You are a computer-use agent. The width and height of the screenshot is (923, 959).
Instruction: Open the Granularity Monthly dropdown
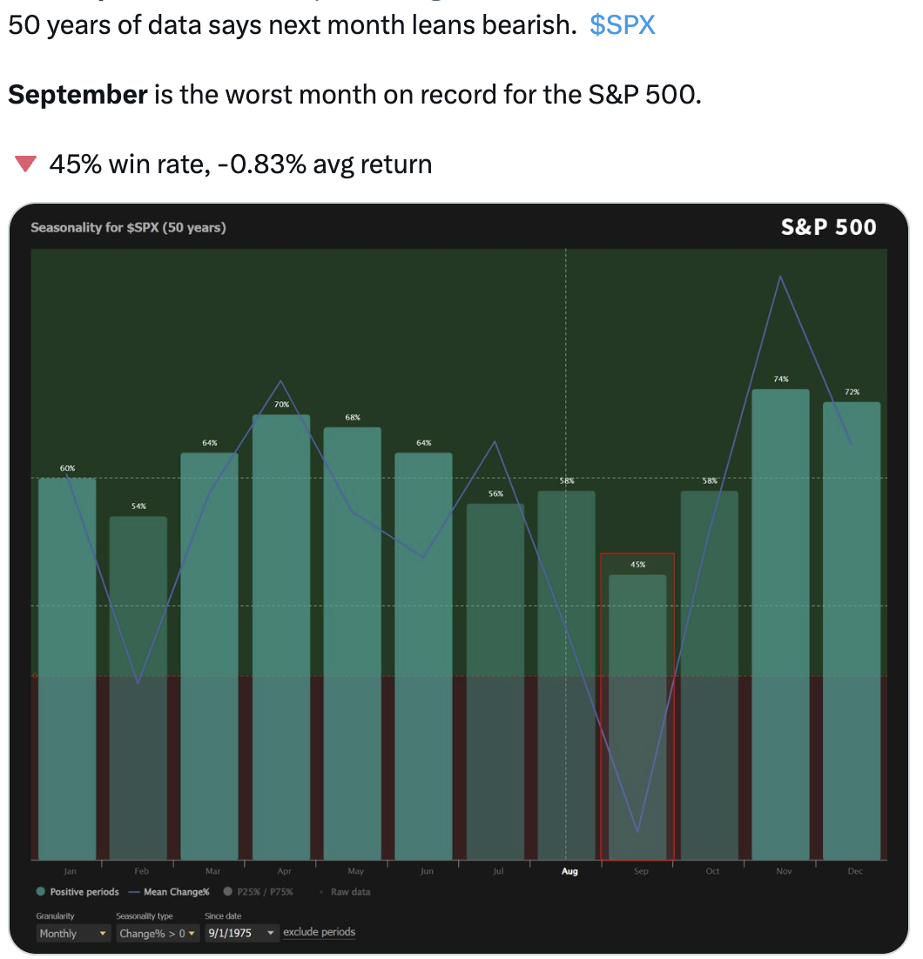74,933
